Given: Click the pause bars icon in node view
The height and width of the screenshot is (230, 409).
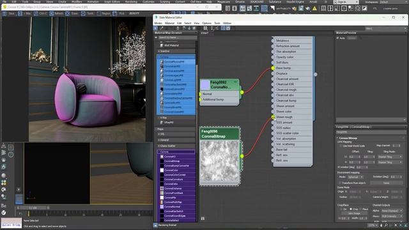Looking at the screenshot, I should (x=203, y=218).
